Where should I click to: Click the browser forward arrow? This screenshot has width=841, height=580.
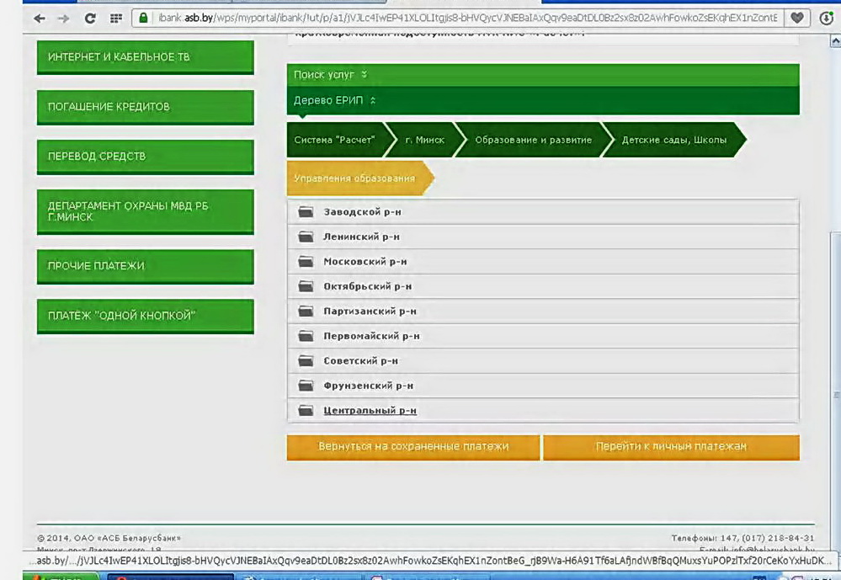pyautogui.click(x=63, y=18)
